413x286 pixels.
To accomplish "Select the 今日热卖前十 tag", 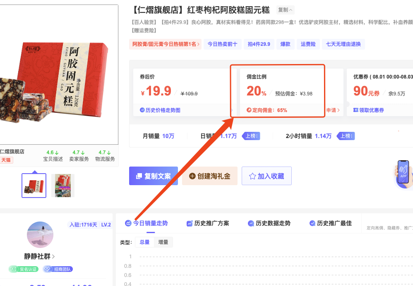I will [222, 44].
